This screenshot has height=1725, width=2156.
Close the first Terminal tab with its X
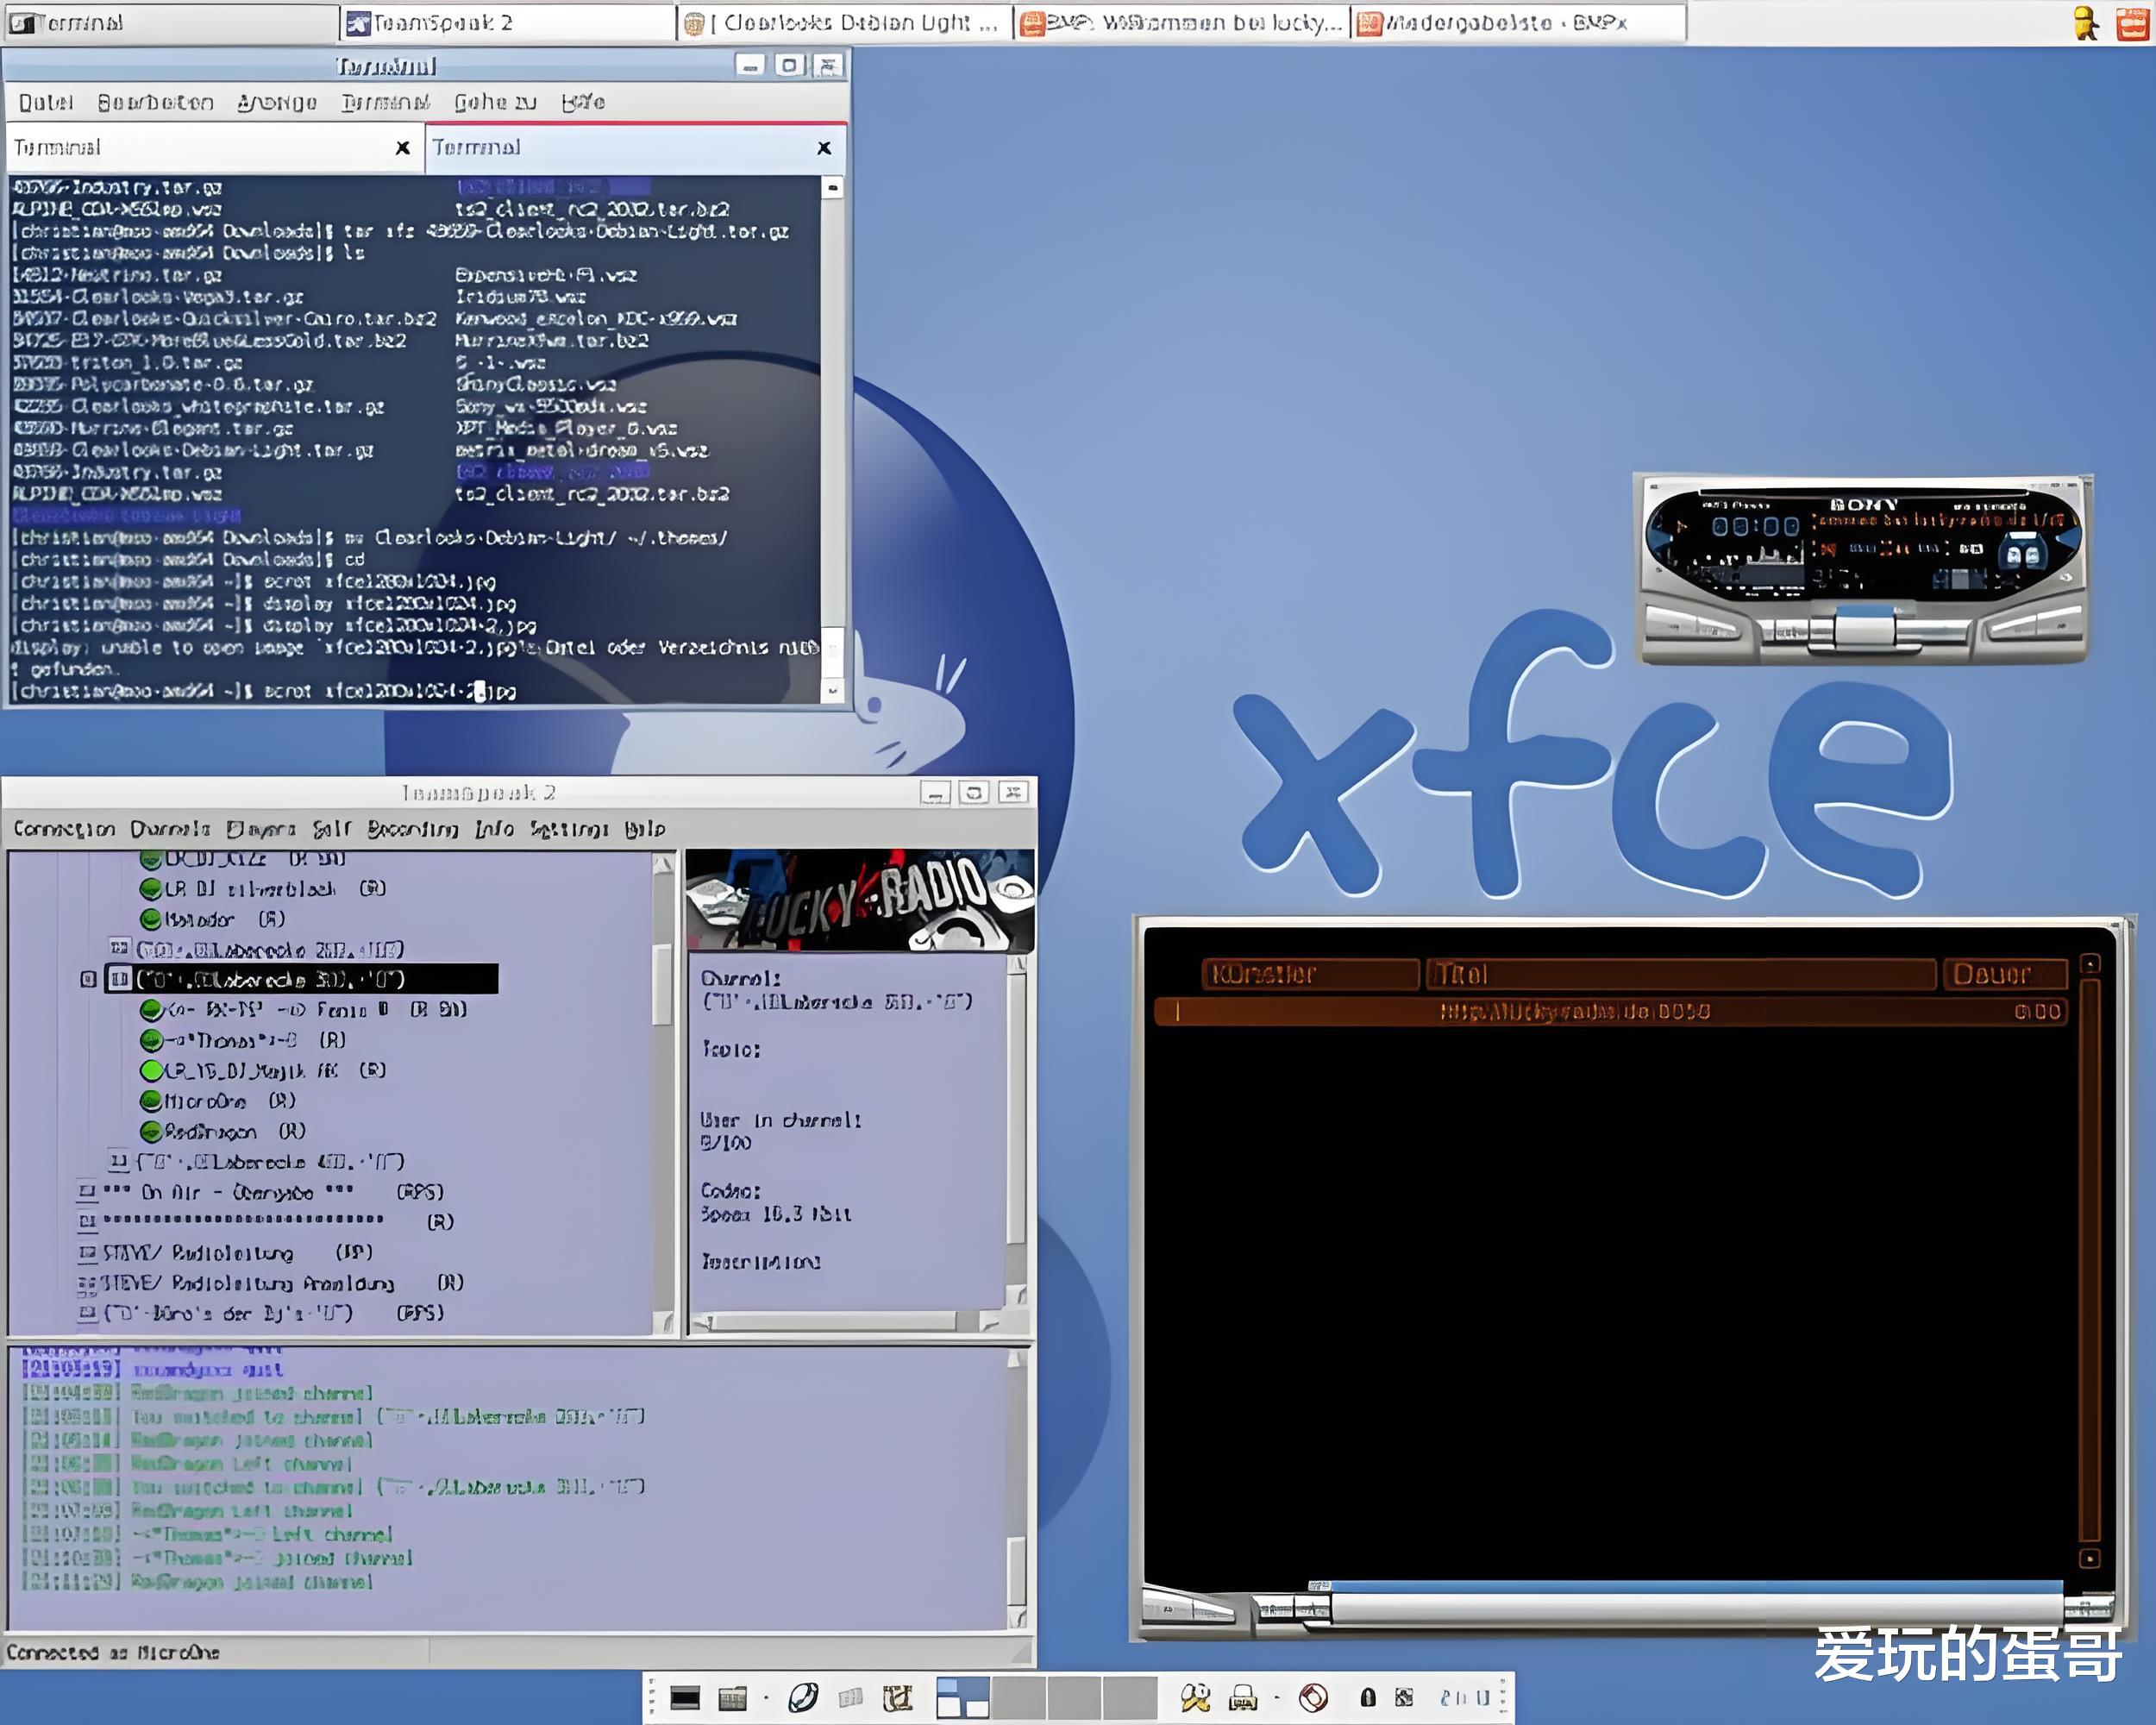[403, 148]
